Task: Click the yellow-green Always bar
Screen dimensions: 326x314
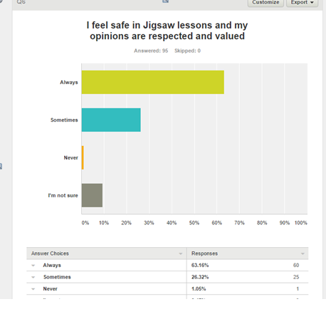Action: click(153, 82)
